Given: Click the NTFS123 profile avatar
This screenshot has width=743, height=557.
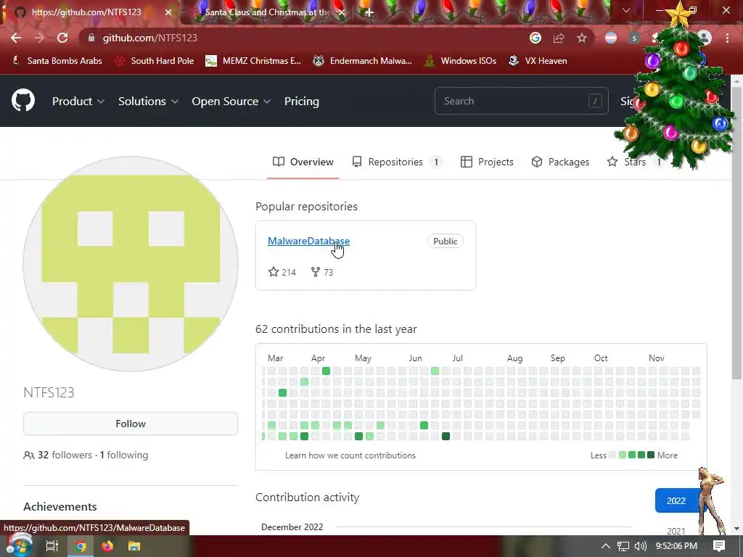Looking at the screenshot, I should coord(131,264).
